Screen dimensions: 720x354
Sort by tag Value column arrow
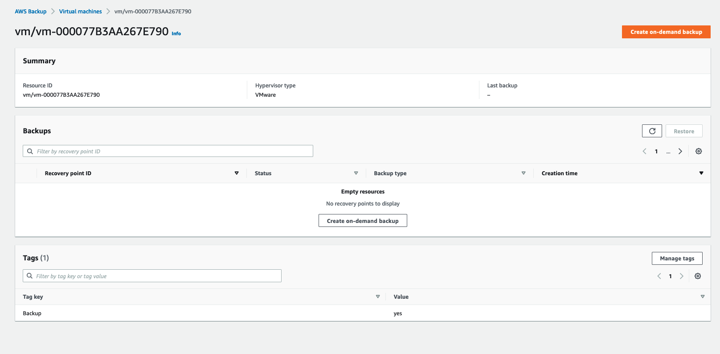point(703,296)
